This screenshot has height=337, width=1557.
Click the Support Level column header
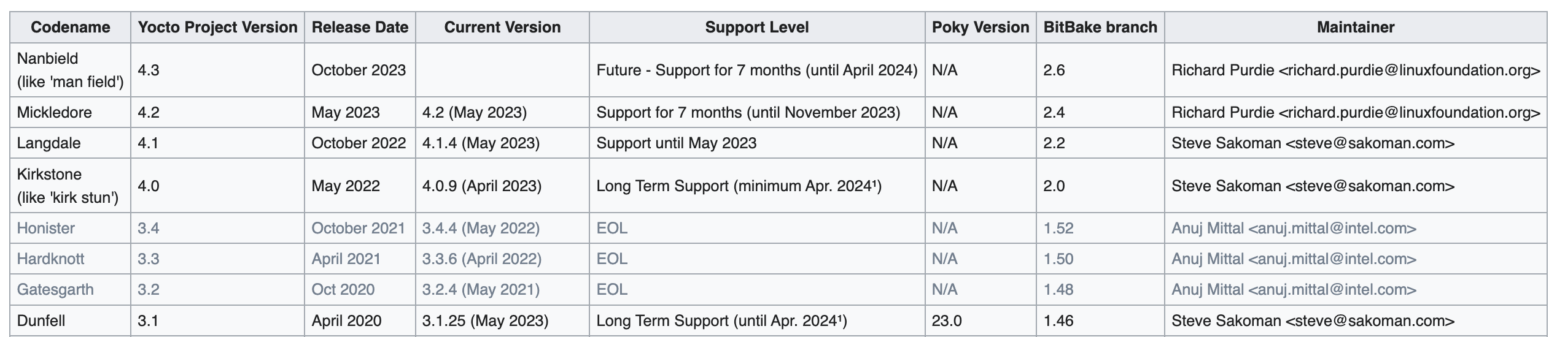pyautogui.click(x=757, y=28)
